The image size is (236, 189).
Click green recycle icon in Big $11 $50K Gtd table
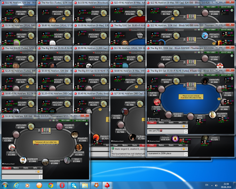click(x=232, y=56)
